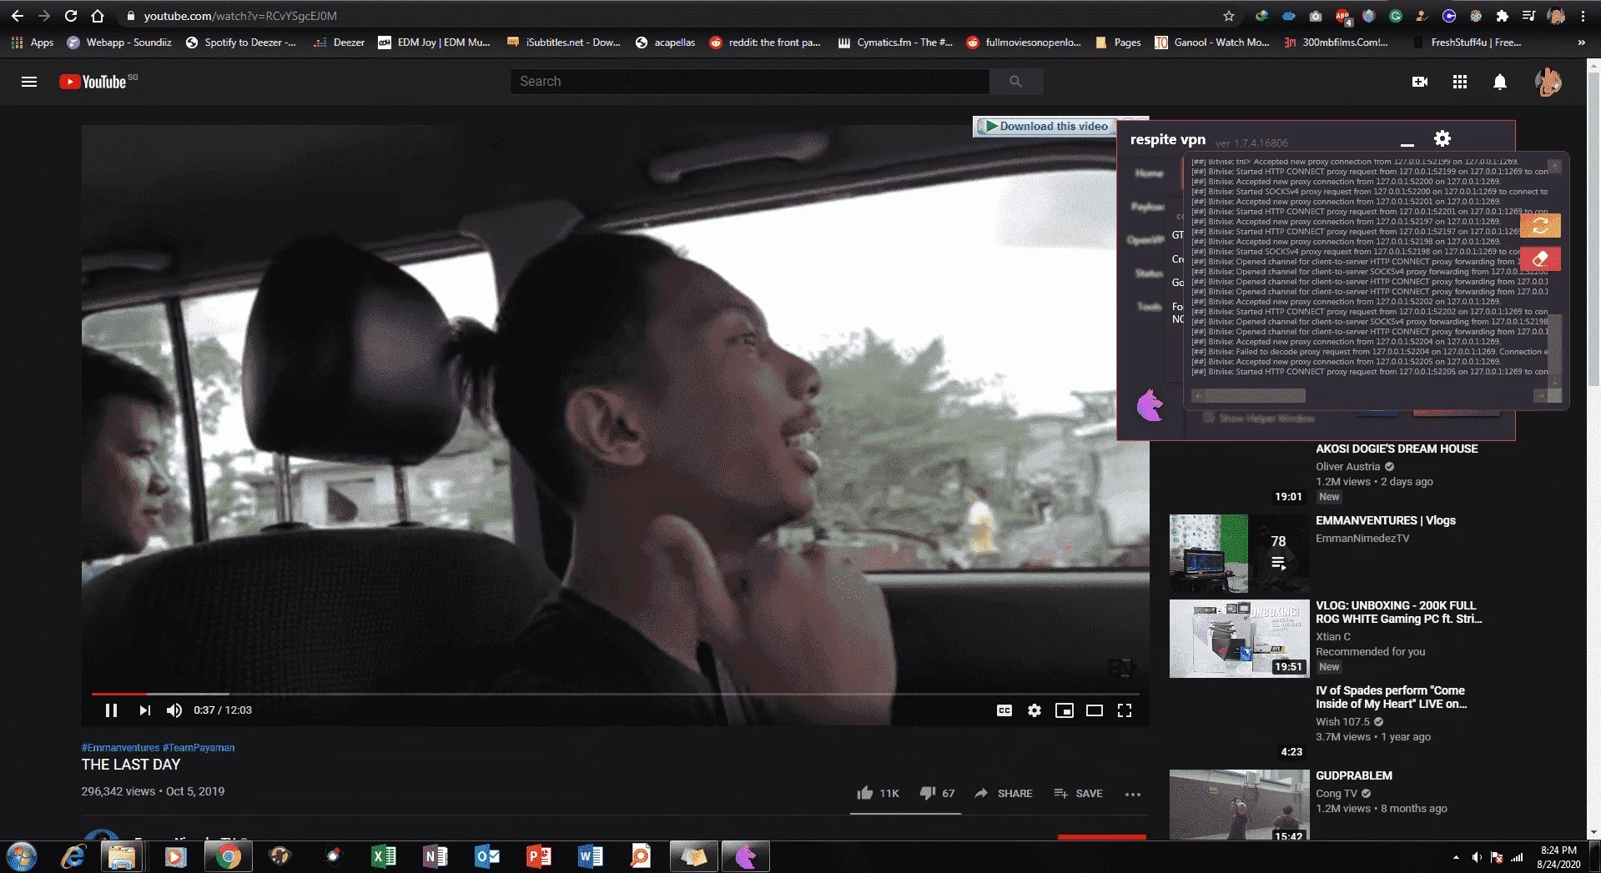1601x873 pixels.
Task: Seek along the video progress bar
Action: [615, 694]
